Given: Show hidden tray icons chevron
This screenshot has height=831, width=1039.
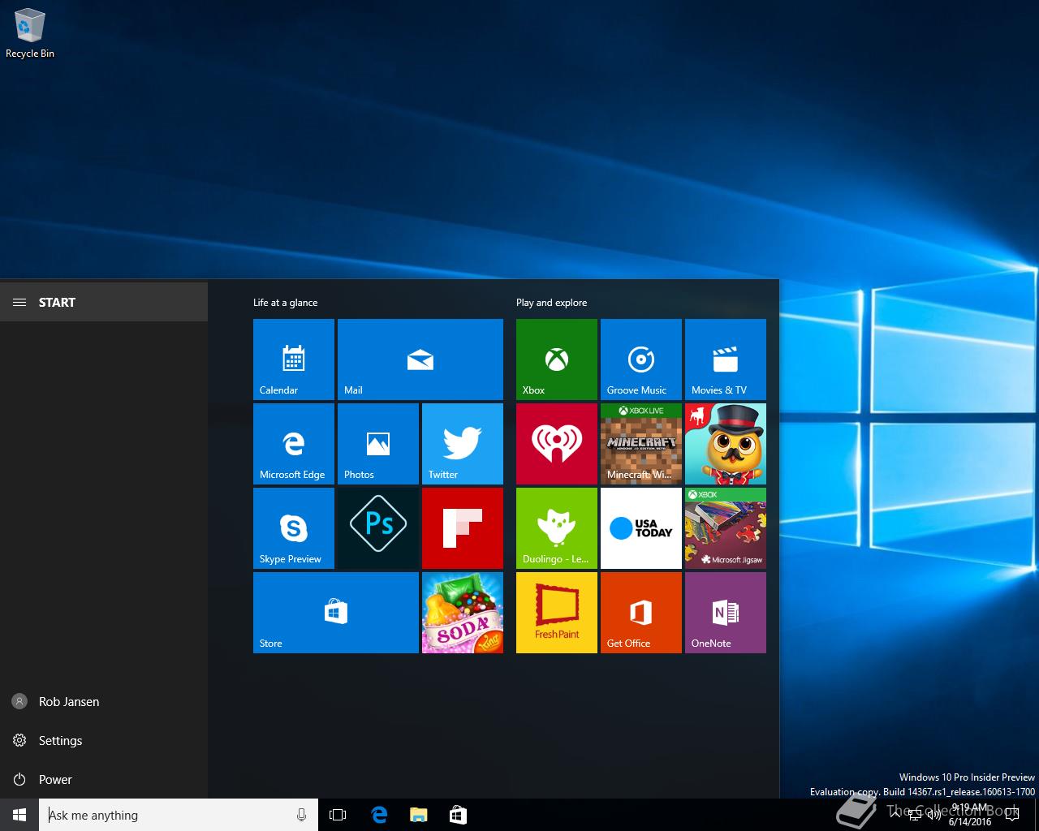Looking at the screenshot, I should (895, 815).
